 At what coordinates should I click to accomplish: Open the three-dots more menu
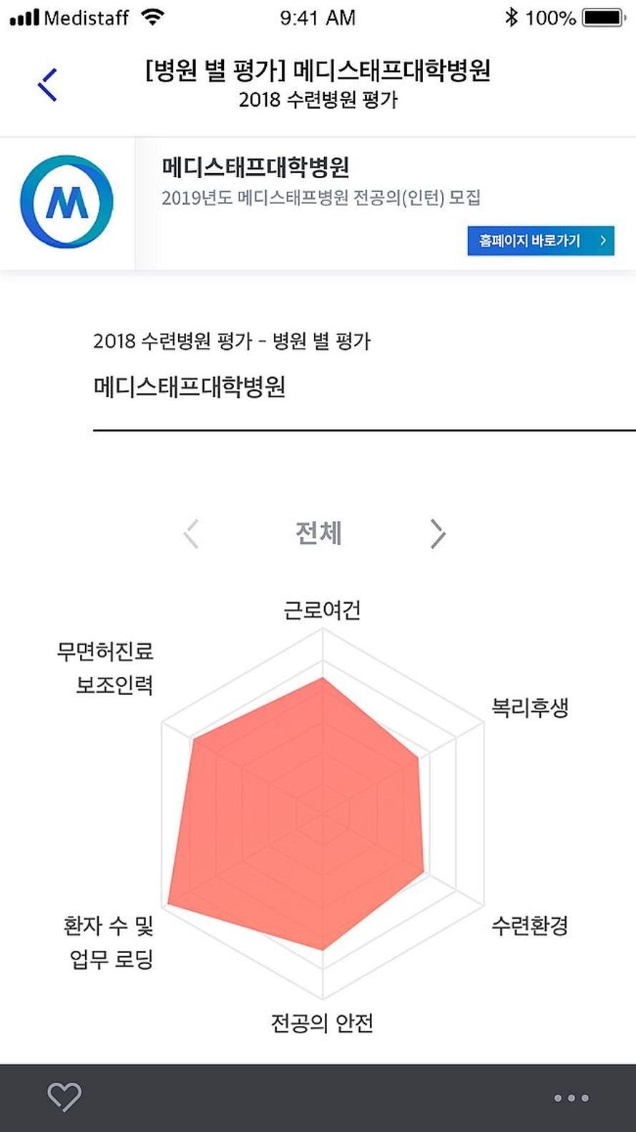point(571,1098)
